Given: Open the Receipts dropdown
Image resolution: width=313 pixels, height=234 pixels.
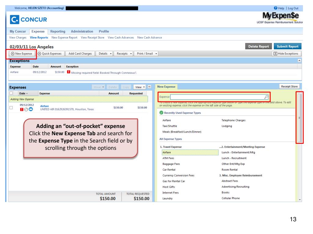Looking at the screenshot, I should coord(124,54).
